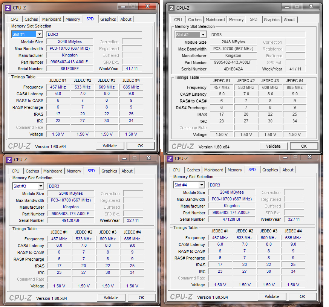Click JEDEC #2 frequency 533 MHz in Slot #4 window
Viewport: 329px width, 307px height.
(x=245, y=238)
